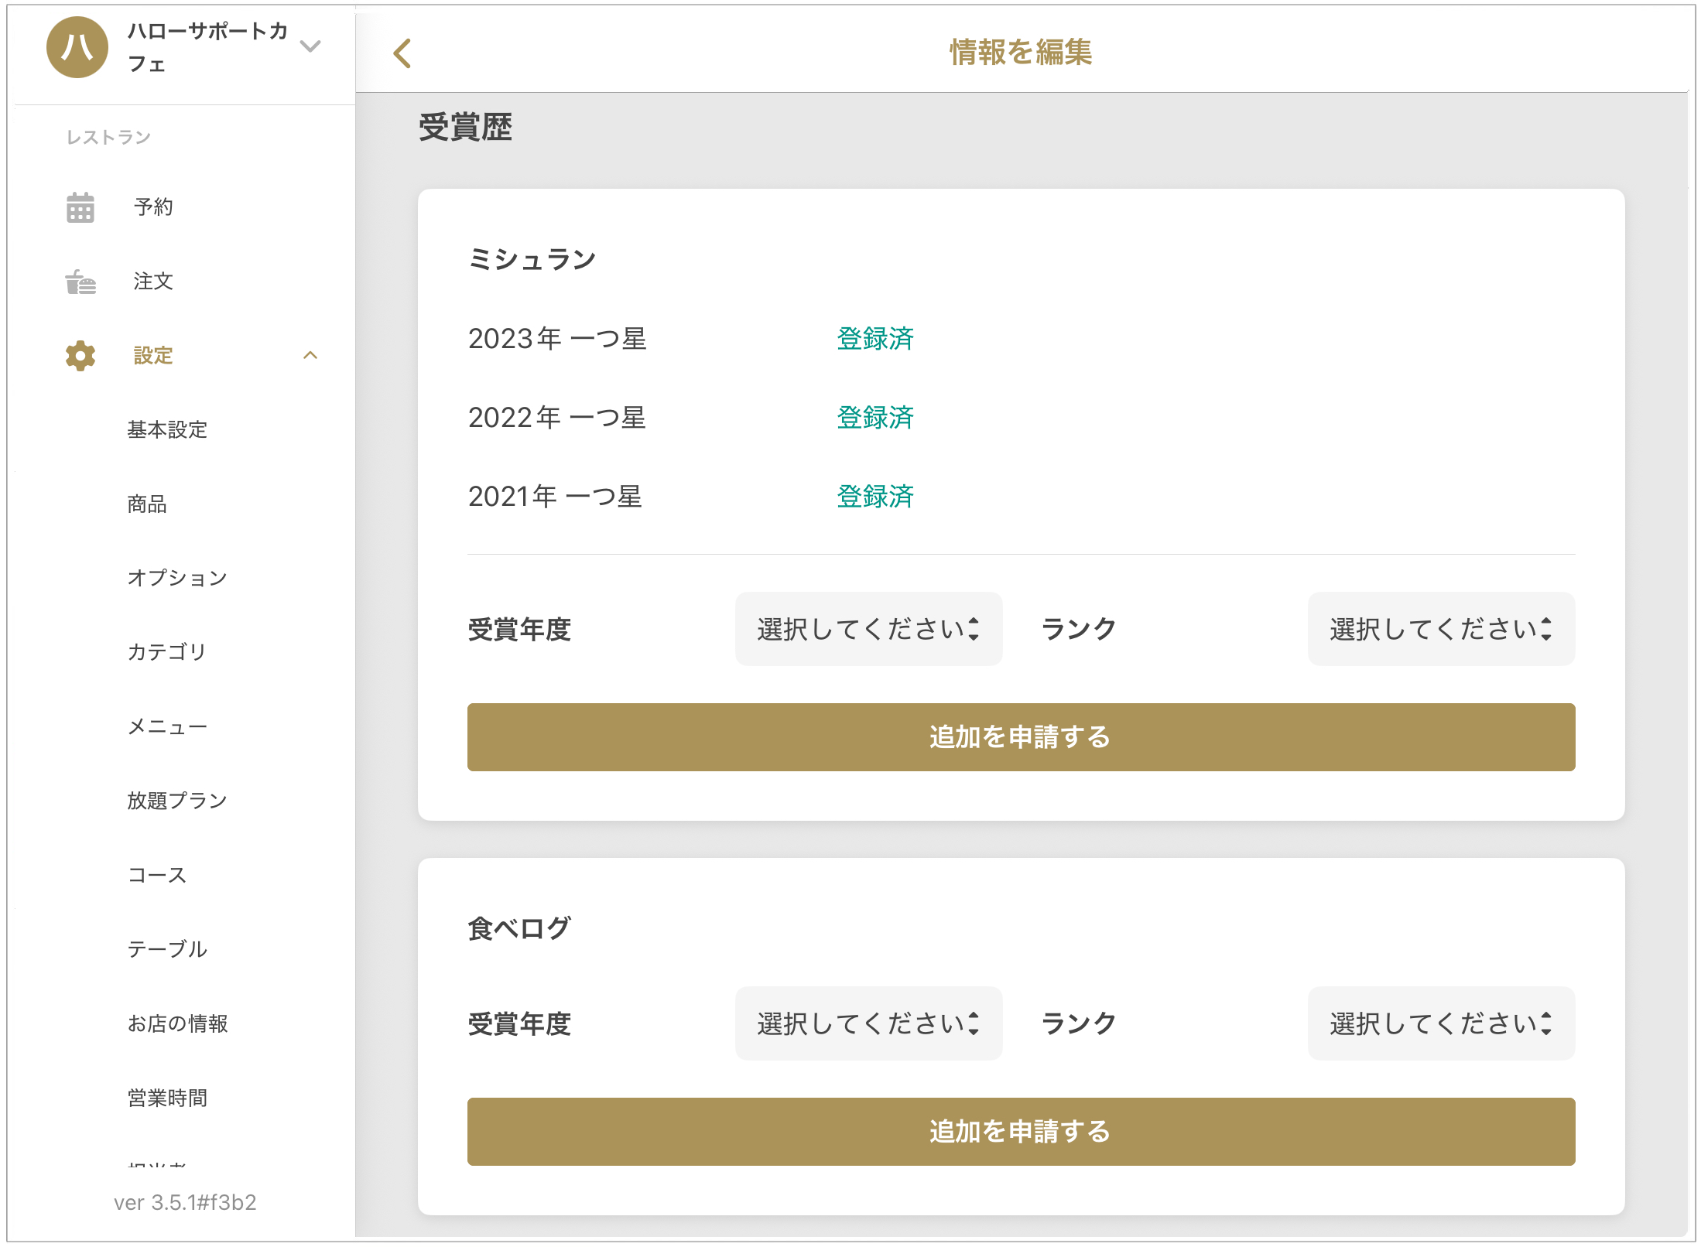1701x1247 pixels.
Task: Open the 放題プラン settings item
Action: pos(177,801)
